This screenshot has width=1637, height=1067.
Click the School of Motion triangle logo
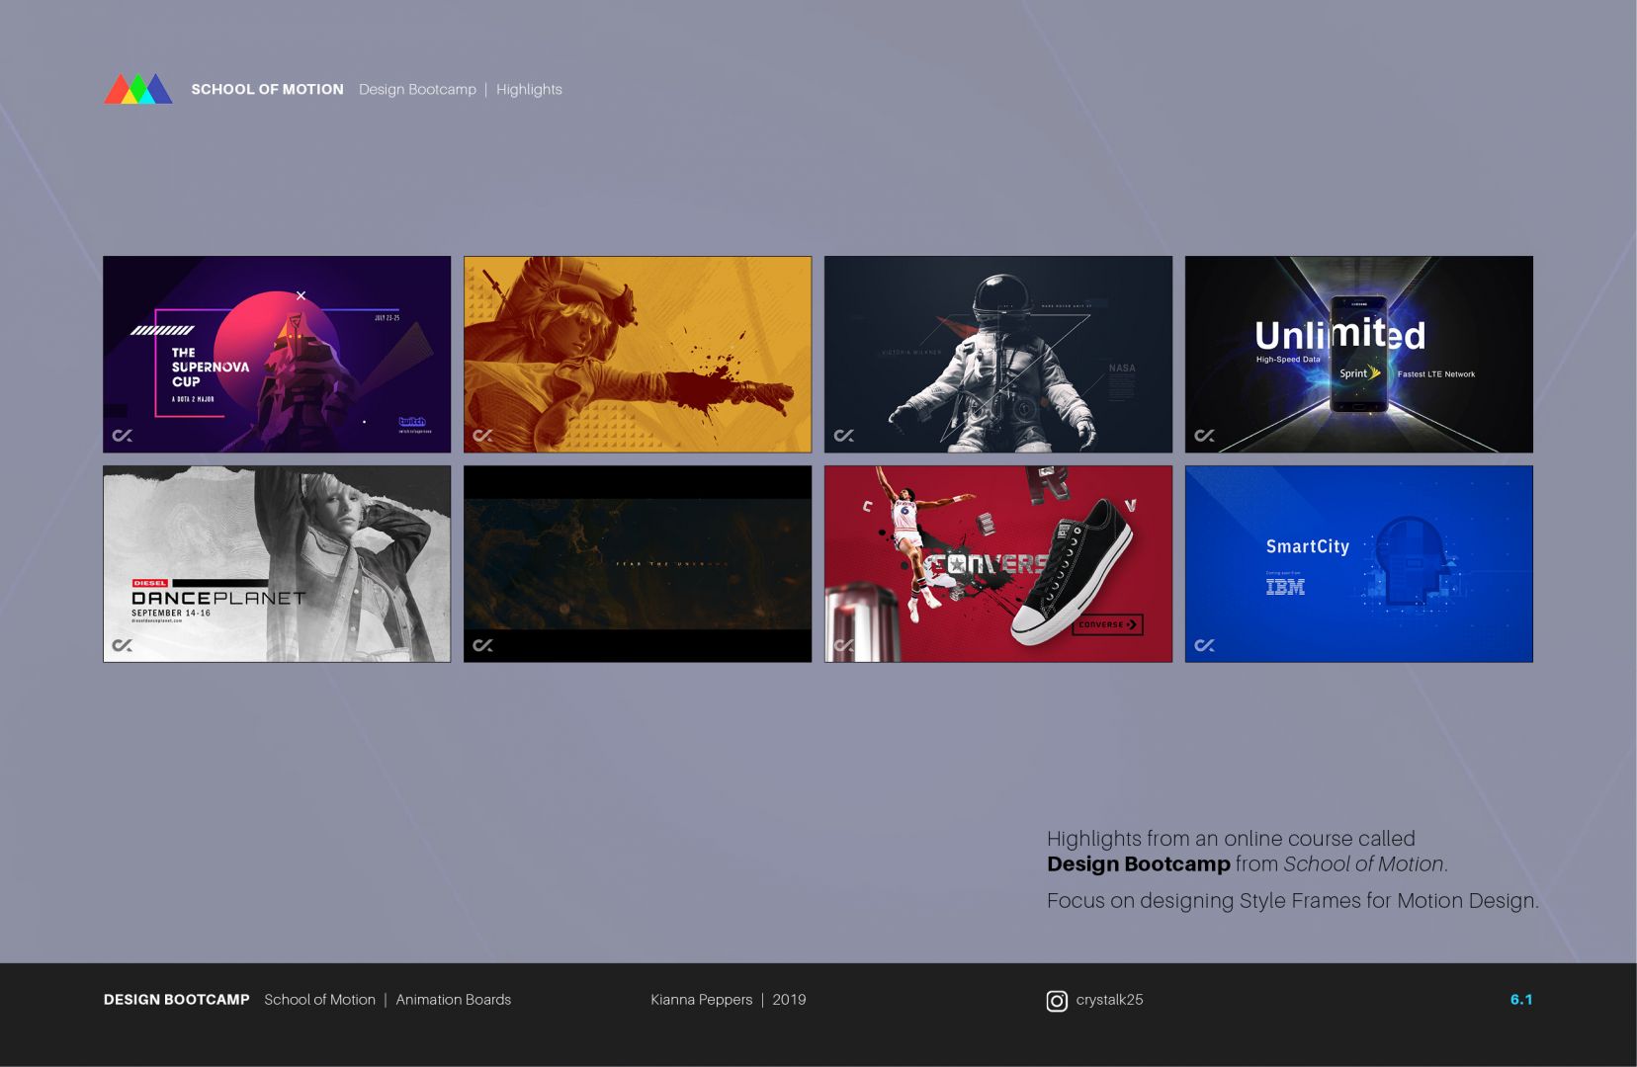point(138,89)
